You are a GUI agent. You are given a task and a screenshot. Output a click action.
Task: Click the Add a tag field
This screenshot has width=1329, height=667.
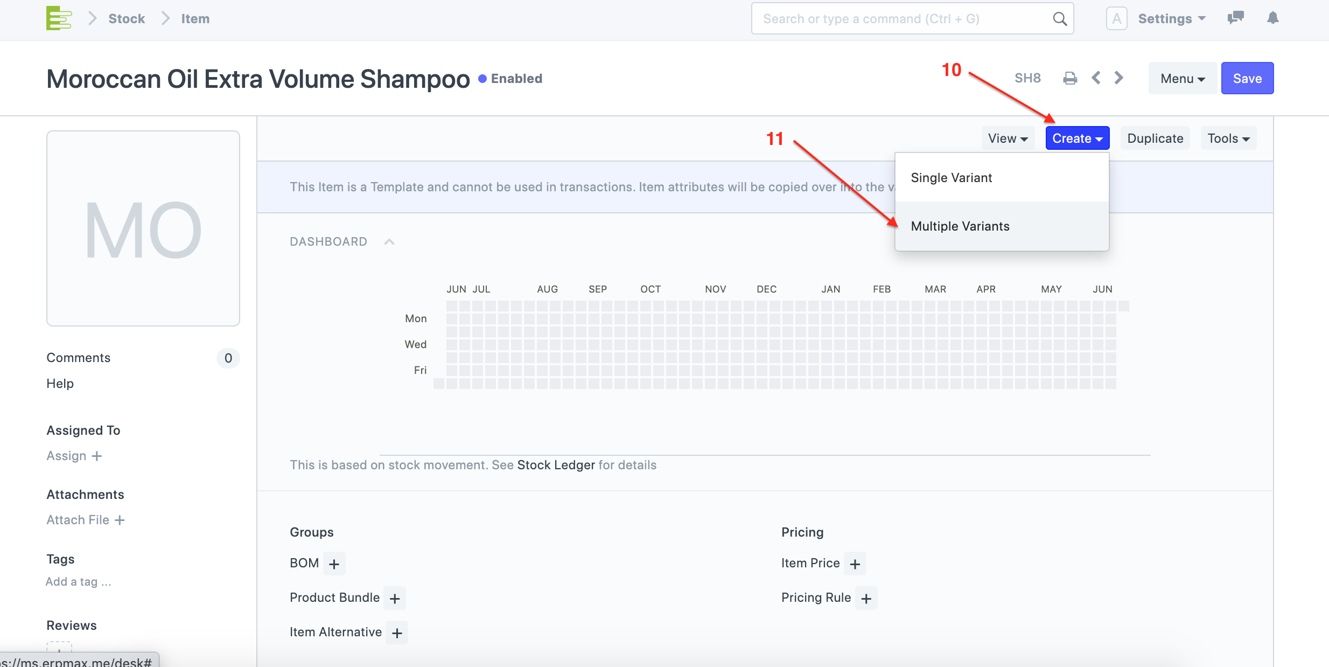click(x=78, y=582)
